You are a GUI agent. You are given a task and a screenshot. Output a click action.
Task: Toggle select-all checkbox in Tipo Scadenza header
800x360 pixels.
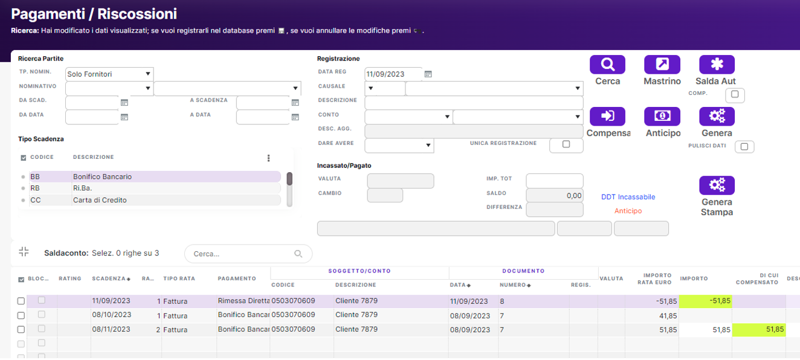click(x=24, y=158)
